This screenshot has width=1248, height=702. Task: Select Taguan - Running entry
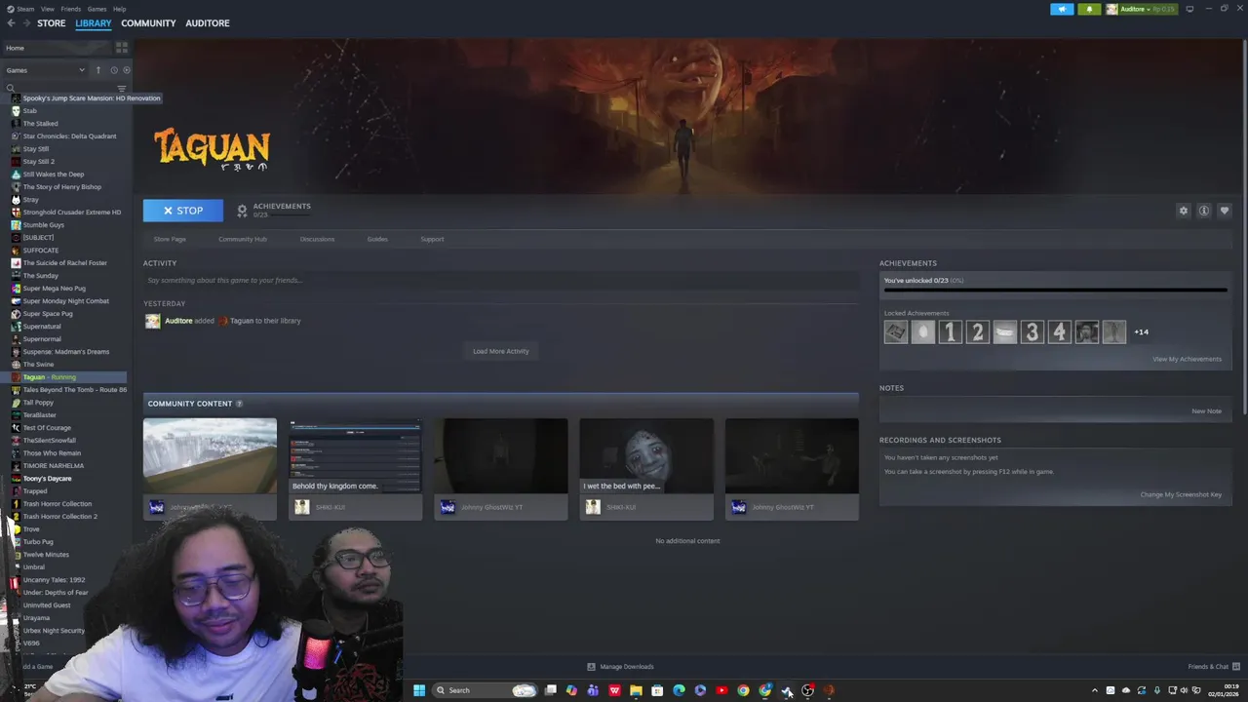64,377
